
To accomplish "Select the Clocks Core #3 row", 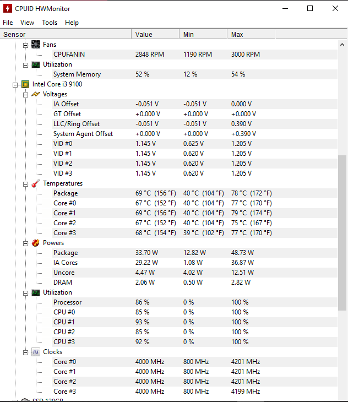I will coord(195,392).
